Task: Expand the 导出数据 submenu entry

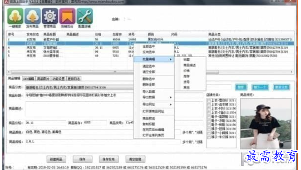Action: coord(154,97)
